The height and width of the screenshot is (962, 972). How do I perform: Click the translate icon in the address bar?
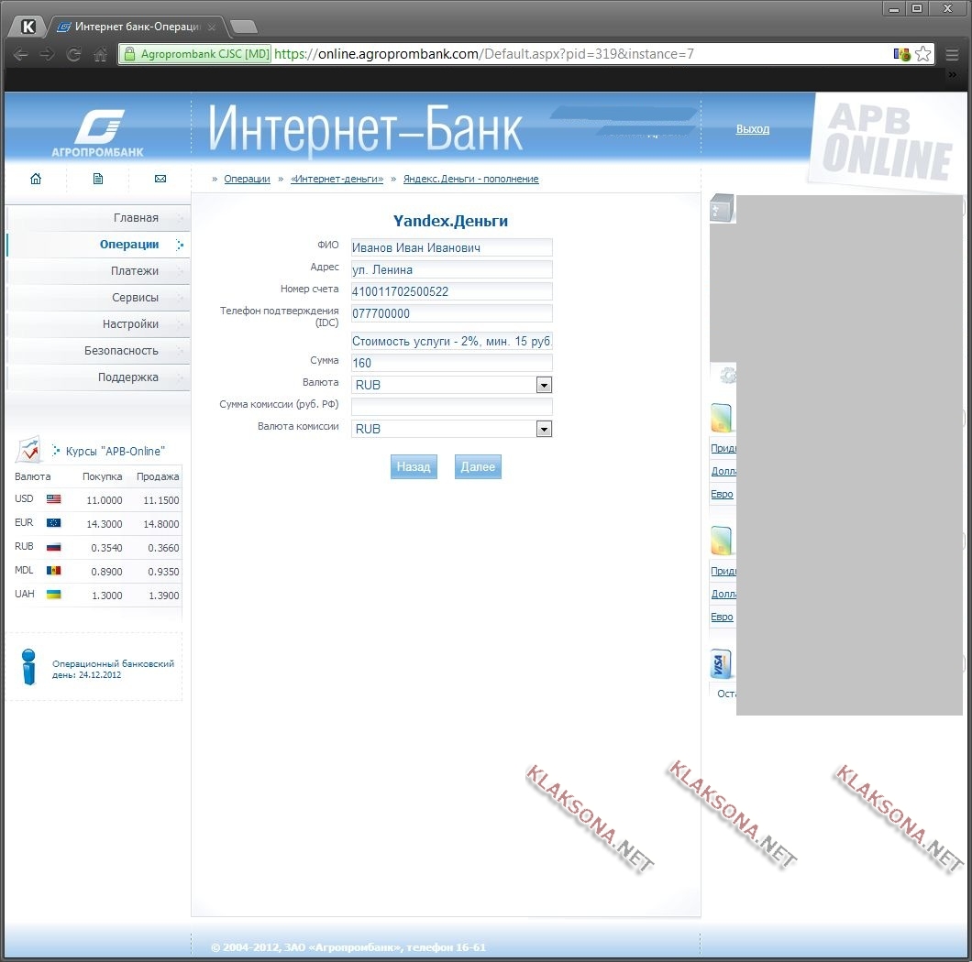coord(902,54)
